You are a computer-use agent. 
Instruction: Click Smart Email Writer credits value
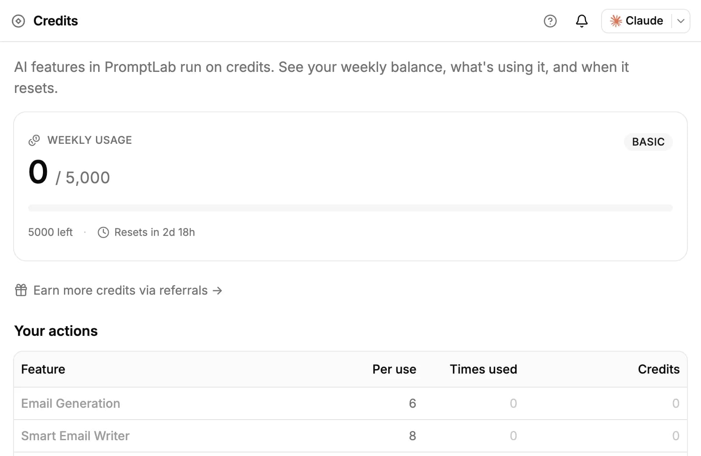click(x=676, y=436)
